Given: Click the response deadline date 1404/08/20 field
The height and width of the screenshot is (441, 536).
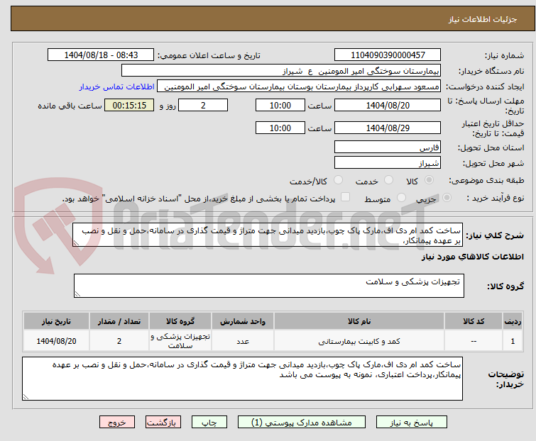Looking at the screenshot, I should click(x=388, y=105).
